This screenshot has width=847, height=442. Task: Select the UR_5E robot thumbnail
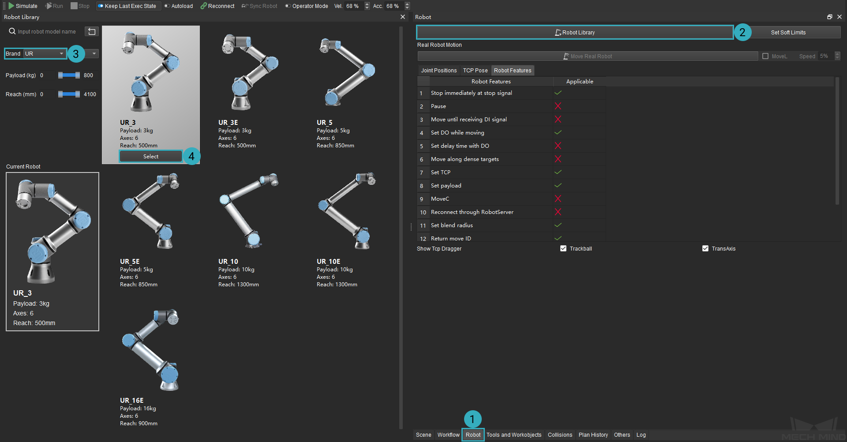[150, 210]
